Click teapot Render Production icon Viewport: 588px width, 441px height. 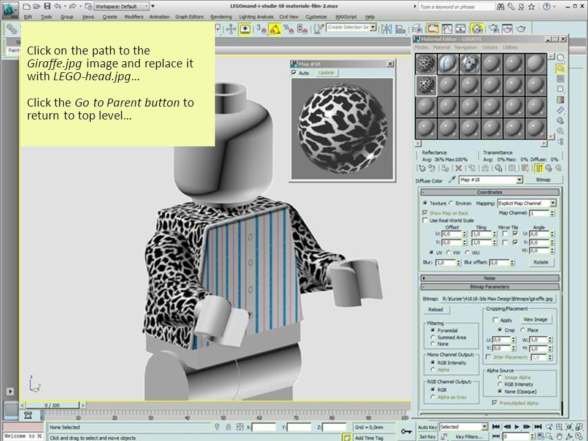coord(521,29)
